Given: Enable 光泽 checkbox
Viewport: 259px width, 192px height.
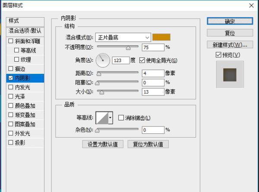Looking at the screenshot, I should (x=11, y=96).
